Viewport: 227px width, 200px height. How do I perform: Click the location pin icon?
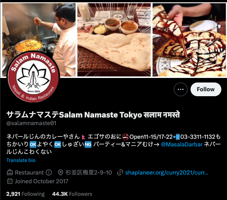(60, 173)
